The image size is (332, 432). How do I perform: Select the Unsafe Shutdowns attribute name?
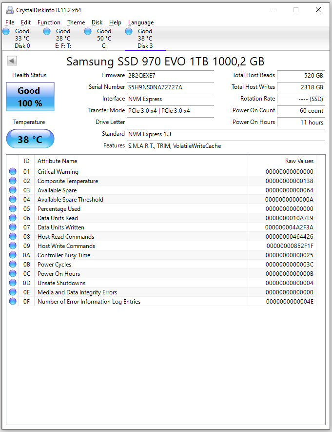coord(61,283)
